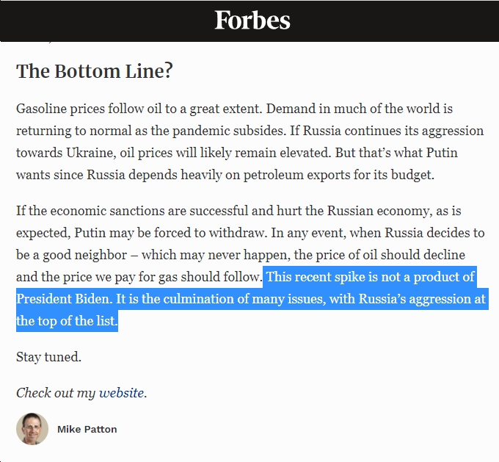This screenshot has width=499, height=462.
Task: Click the highlighted phrase top of the list
Action: click(78, 321)
